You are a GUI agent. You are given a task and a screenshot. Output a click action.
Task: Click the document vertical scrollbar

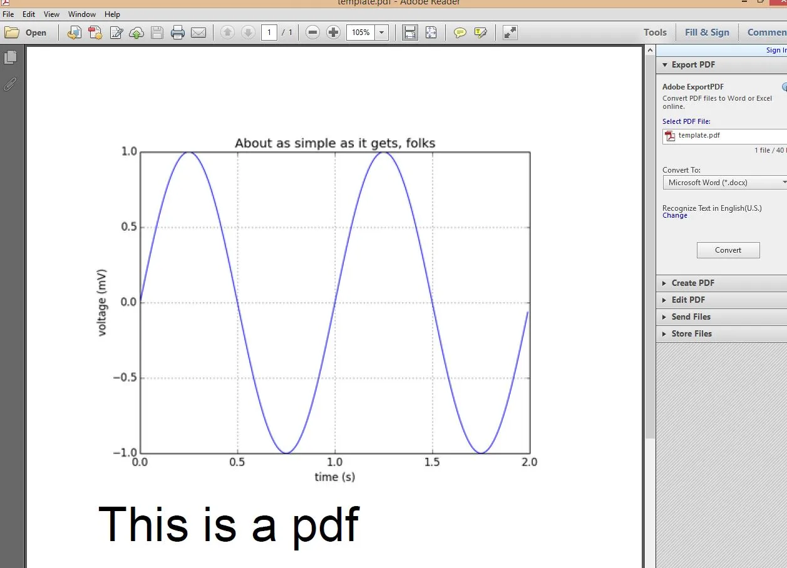click(650, 247)
